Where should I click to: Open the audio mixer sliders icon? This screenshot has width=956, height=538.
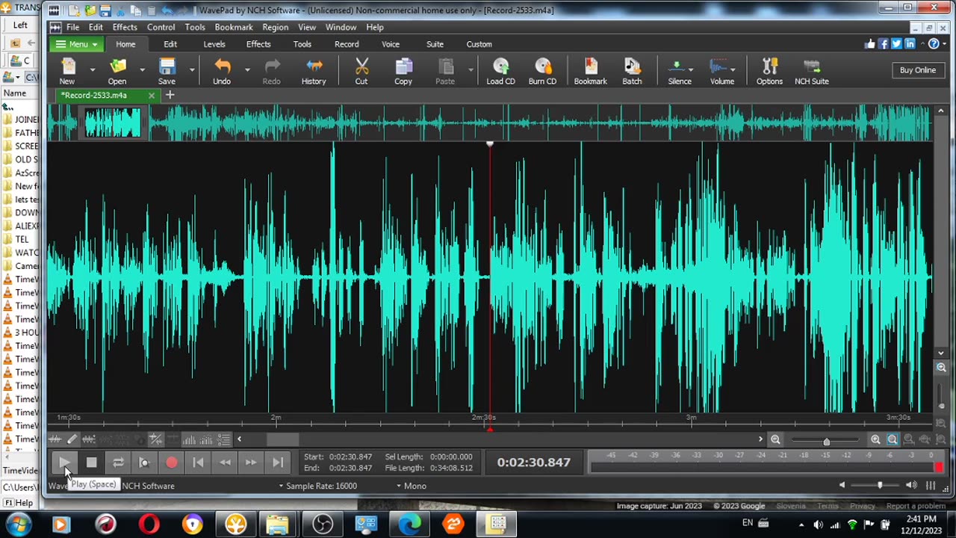tap(931, 486)
